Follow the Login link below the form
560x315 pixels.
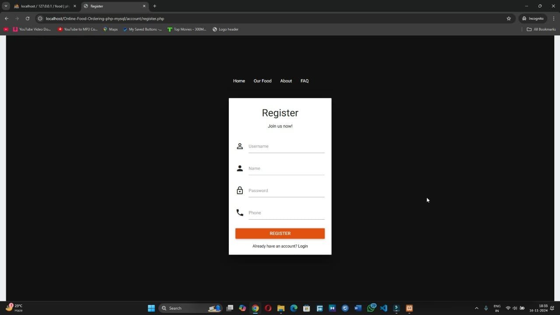tap(303, 246)
